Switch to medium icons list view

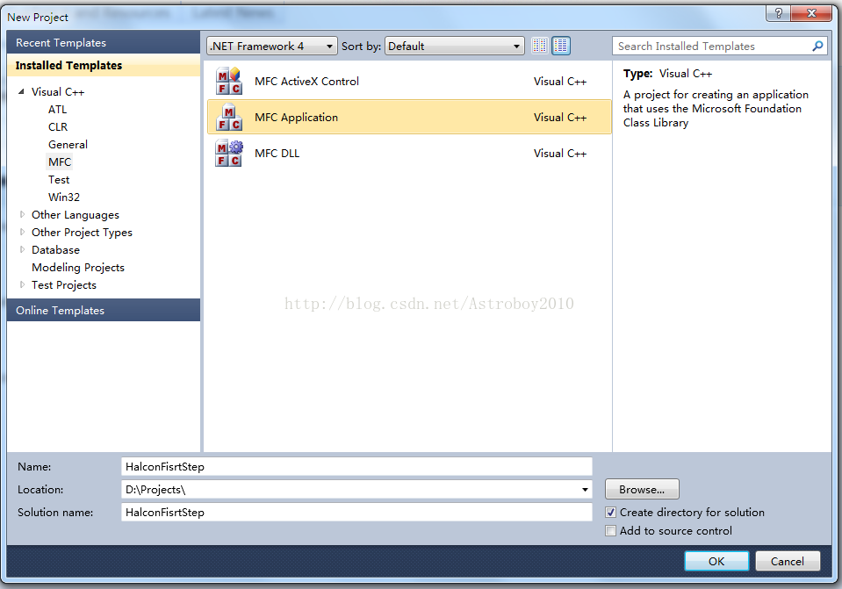click(561, 46)
